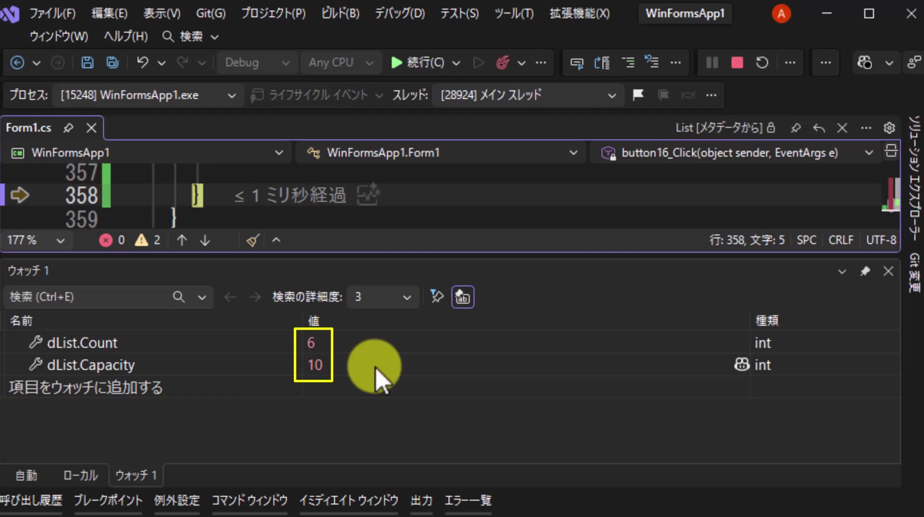Screen dimensions: 924x517
Task: Go to the next issue arrow
Action: (205, 240)
